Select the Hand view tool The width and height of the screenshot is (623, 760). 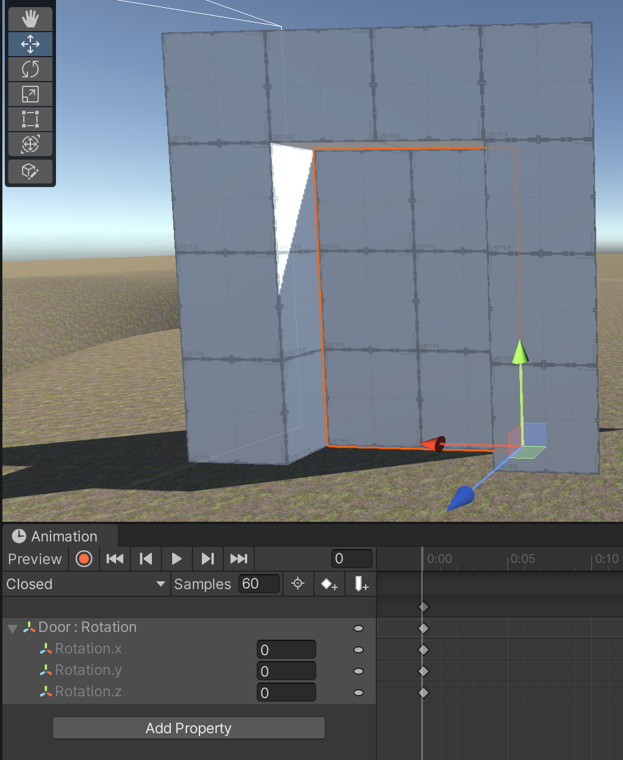pos(30,19)
